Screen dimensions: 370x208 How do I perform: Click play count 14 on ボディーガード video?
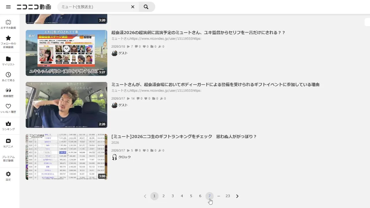(131, 99)
